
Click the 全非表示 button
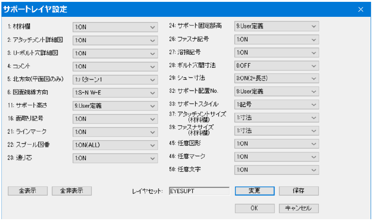click(x=71, y=191)
